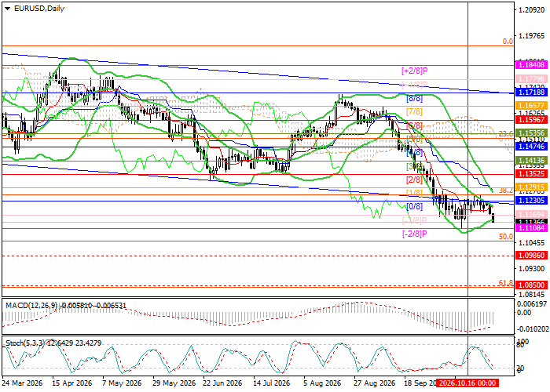Click the [-2/8]P Murrey level label
The width and height of the screenshot is (550, 392).
coord(415,234)
